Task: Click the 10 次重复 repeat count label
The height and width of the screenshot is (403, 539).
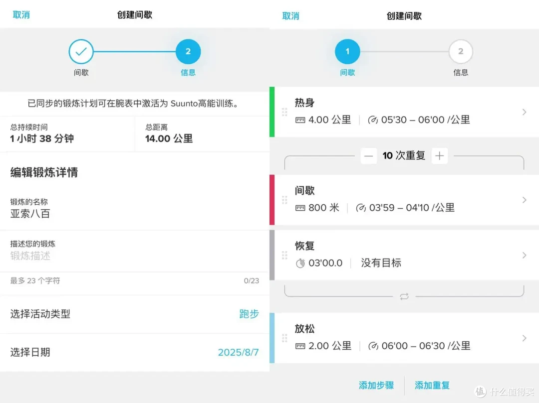Action: click(x=404, y=156)
